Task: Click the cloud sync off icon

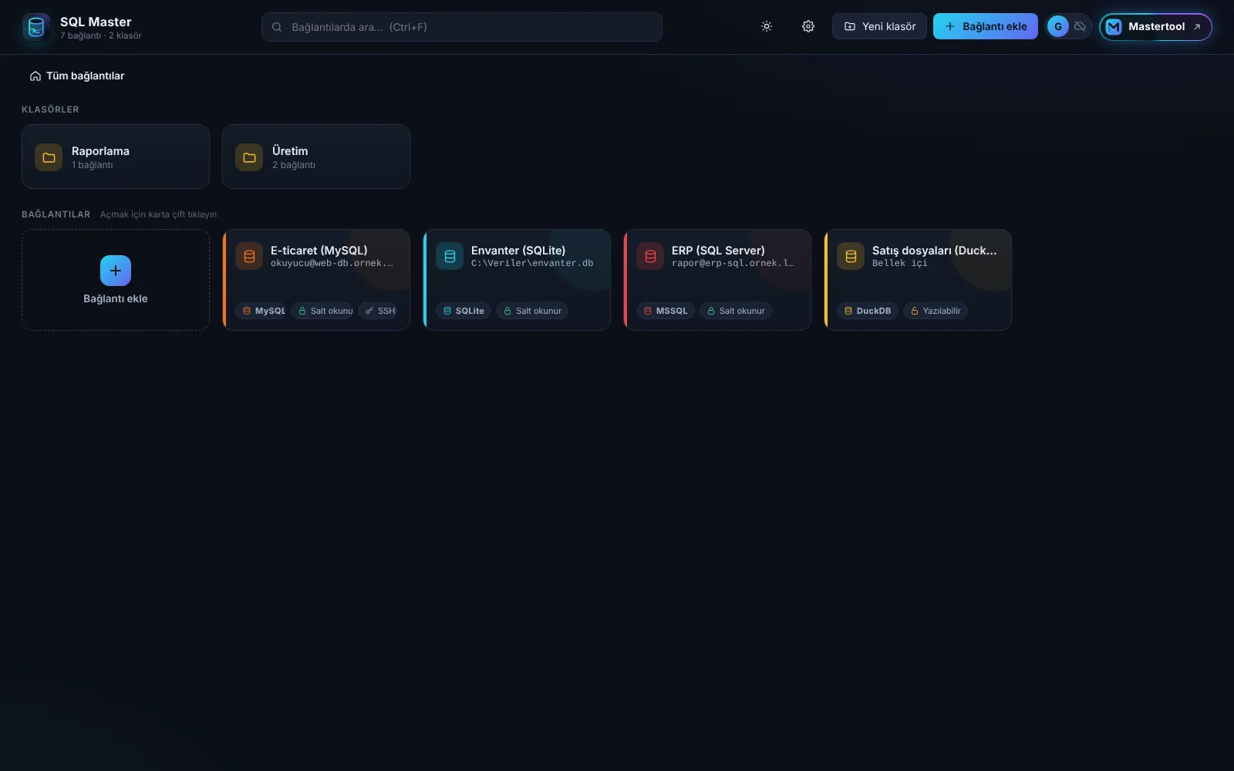Action: click(x=1080, y=26)
